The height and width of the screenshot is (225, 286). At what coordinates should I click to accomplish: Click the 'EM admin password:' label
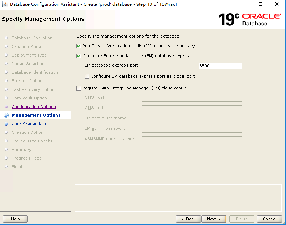click(x=106, y=128)
